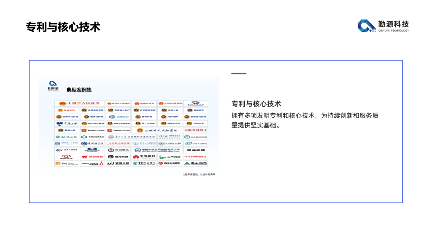Choose the 六安公安 logo

pyautogui.click(x=170, y=117)
